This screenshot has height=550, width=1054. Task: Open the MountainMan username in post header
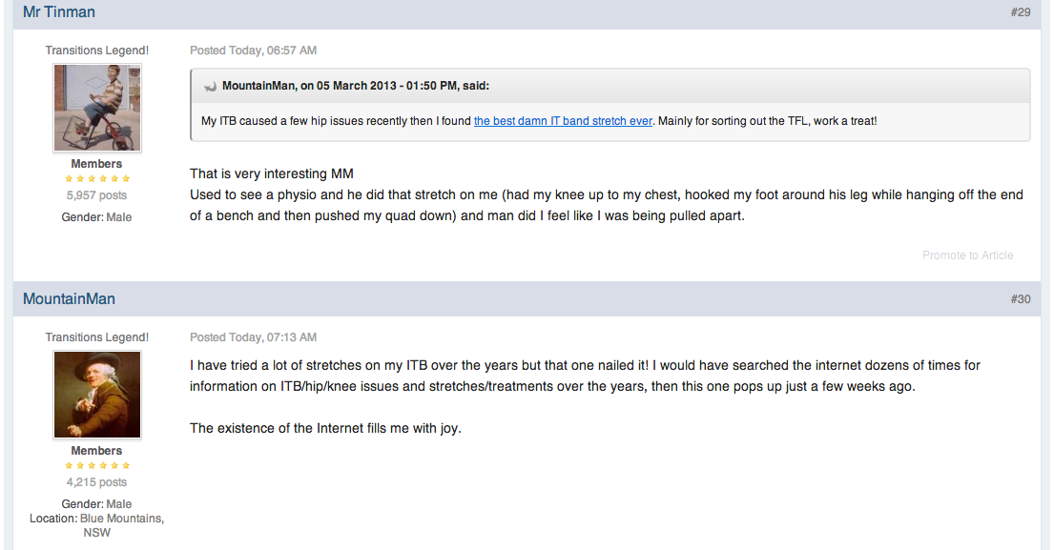tap(69, 299)
